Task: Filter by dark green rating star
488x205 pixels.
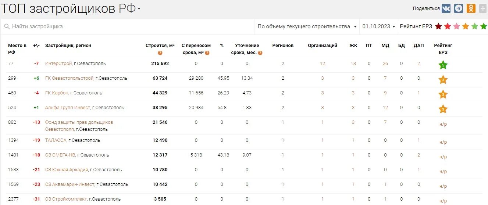Action: click(x=484, y=26)
